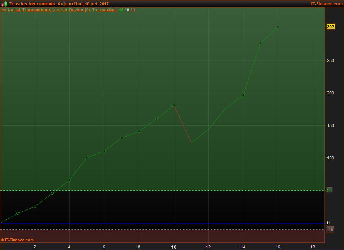
Task: Click the 2 label on the horizontal axis
Action: pos(35,247)
